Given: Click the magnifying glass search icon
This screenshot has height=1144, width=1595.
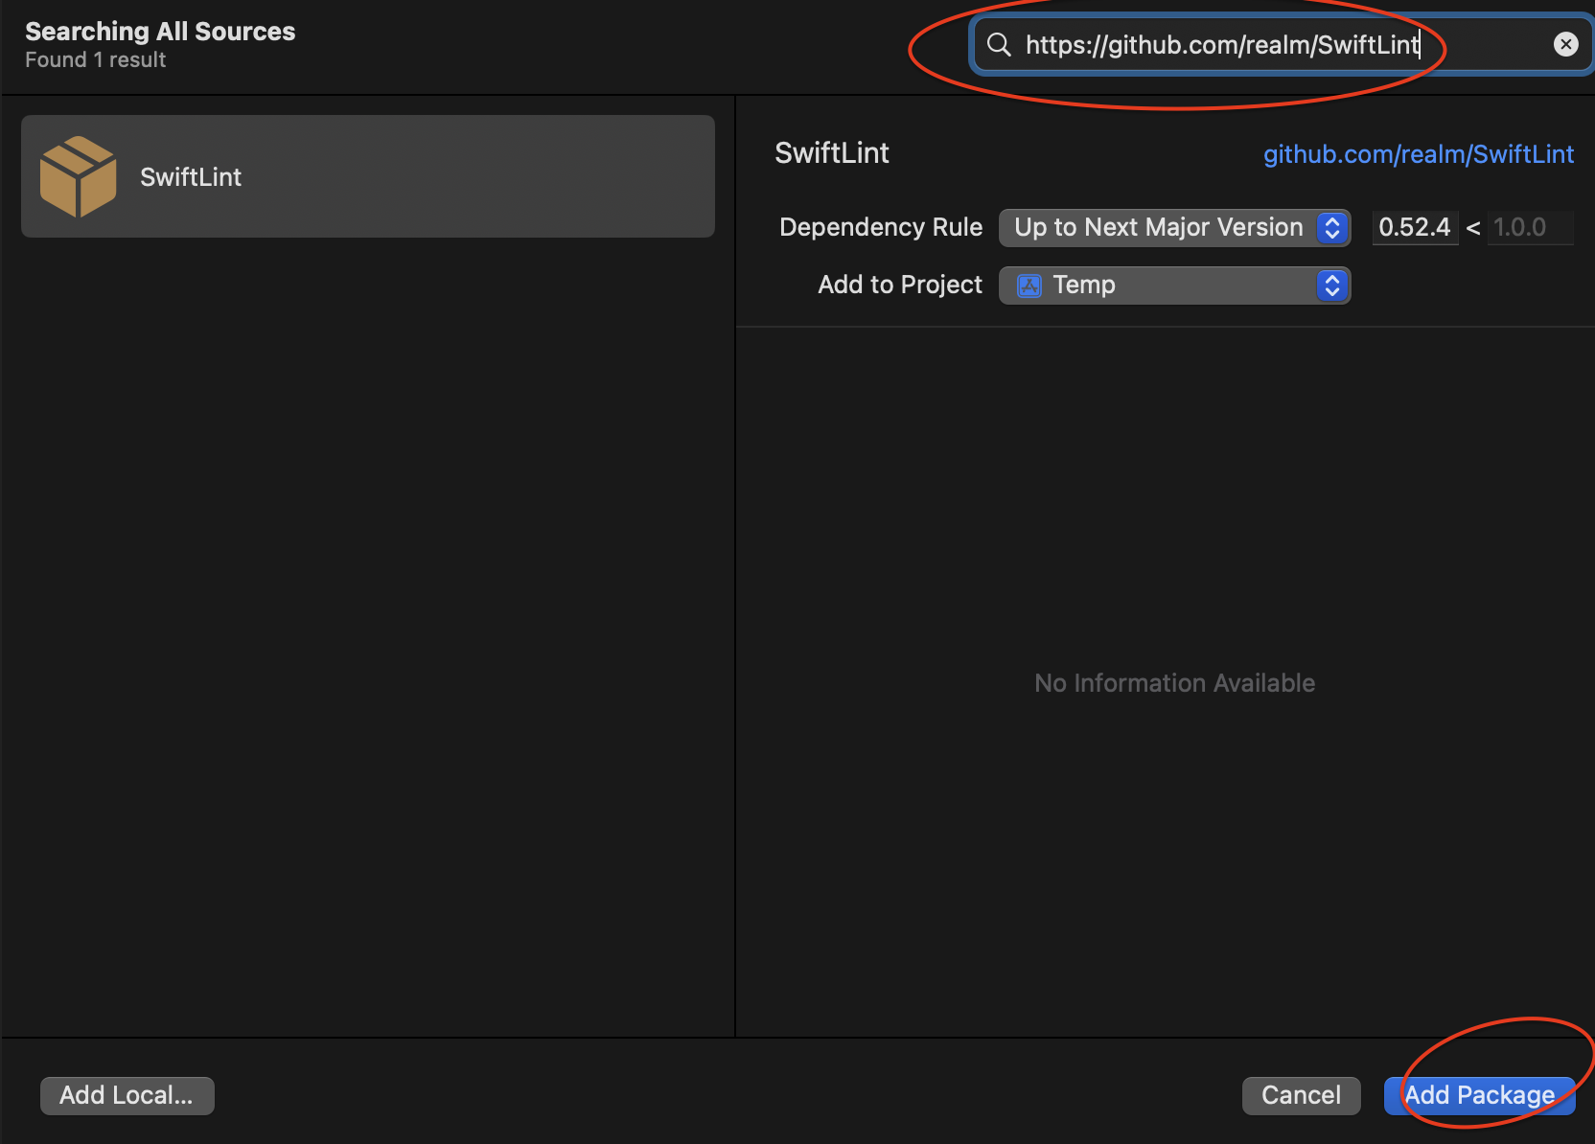Looking at the screenshot, I should 999,44.
